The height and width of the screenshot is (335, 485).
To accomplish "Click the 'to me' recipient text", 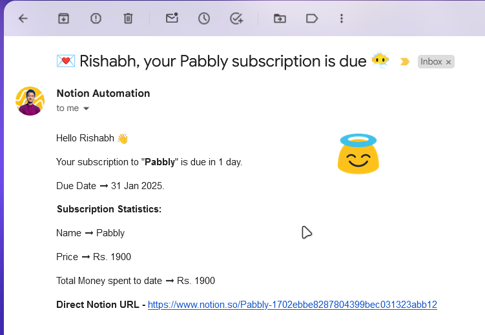I will pos(67,108).
